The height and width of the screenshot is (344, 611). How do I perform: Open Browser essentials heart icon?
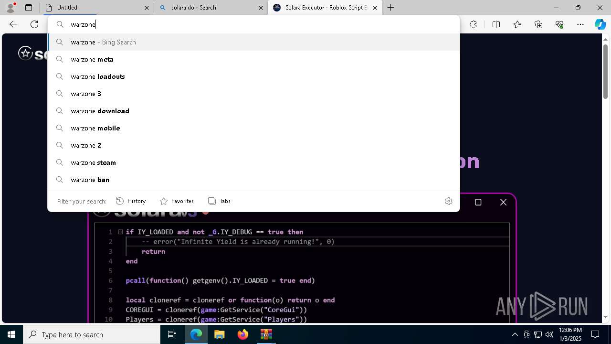(x=559, y=24)
